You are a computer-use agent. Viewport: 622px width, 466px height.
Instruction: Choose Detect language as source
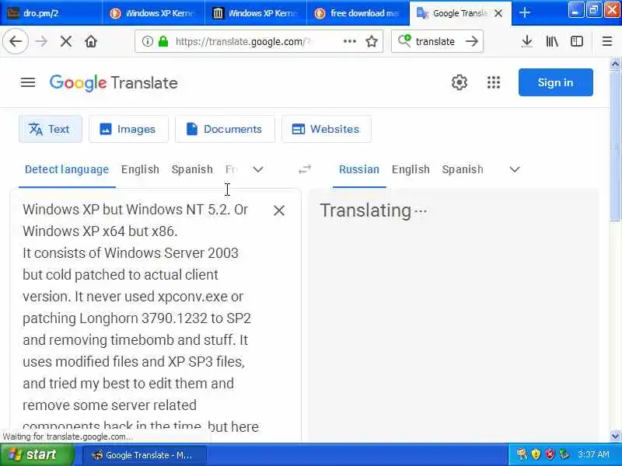coord(67,169)
